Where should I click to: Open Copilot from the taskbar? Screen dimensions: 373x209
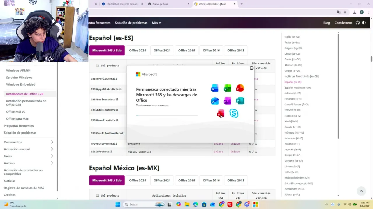click(178, 204)
